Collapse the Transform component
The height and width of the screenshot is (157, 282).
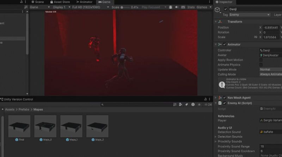[x=216, y=22]
